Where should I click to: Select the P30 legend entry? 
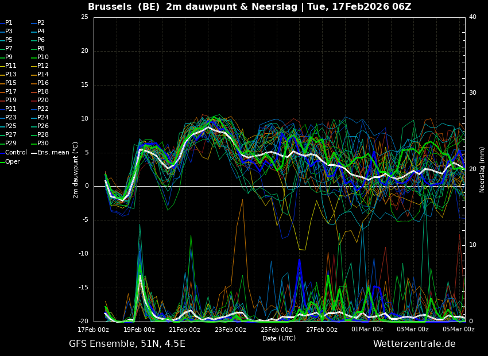43,144
